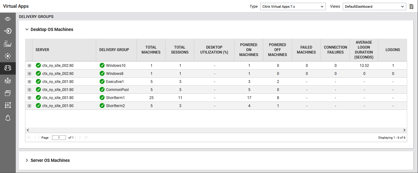Open the Views dropdown showing DefaultDashboard

tap(374, 6)
